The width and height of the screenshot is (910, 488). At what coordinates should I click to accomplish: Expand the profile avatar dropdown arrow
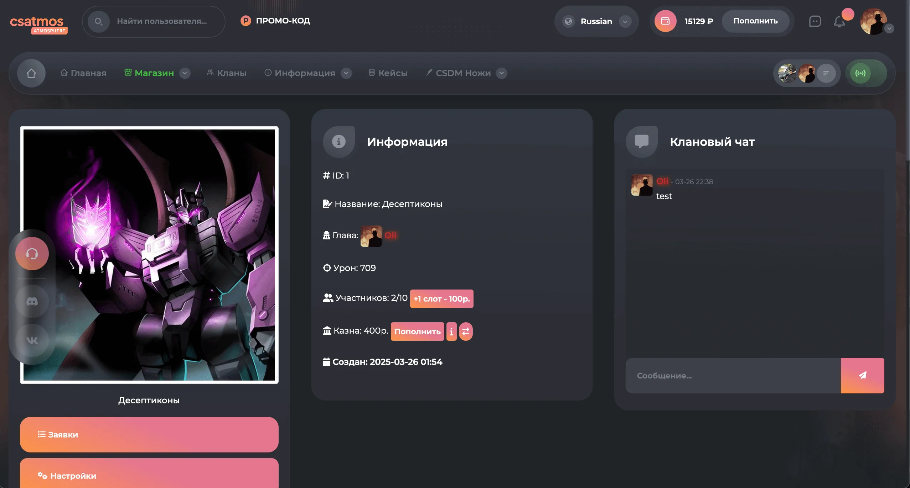pos(889,28)
